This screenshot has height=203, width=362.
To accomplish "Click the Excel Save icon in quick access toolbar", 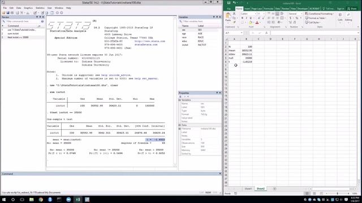I will 229,3.
